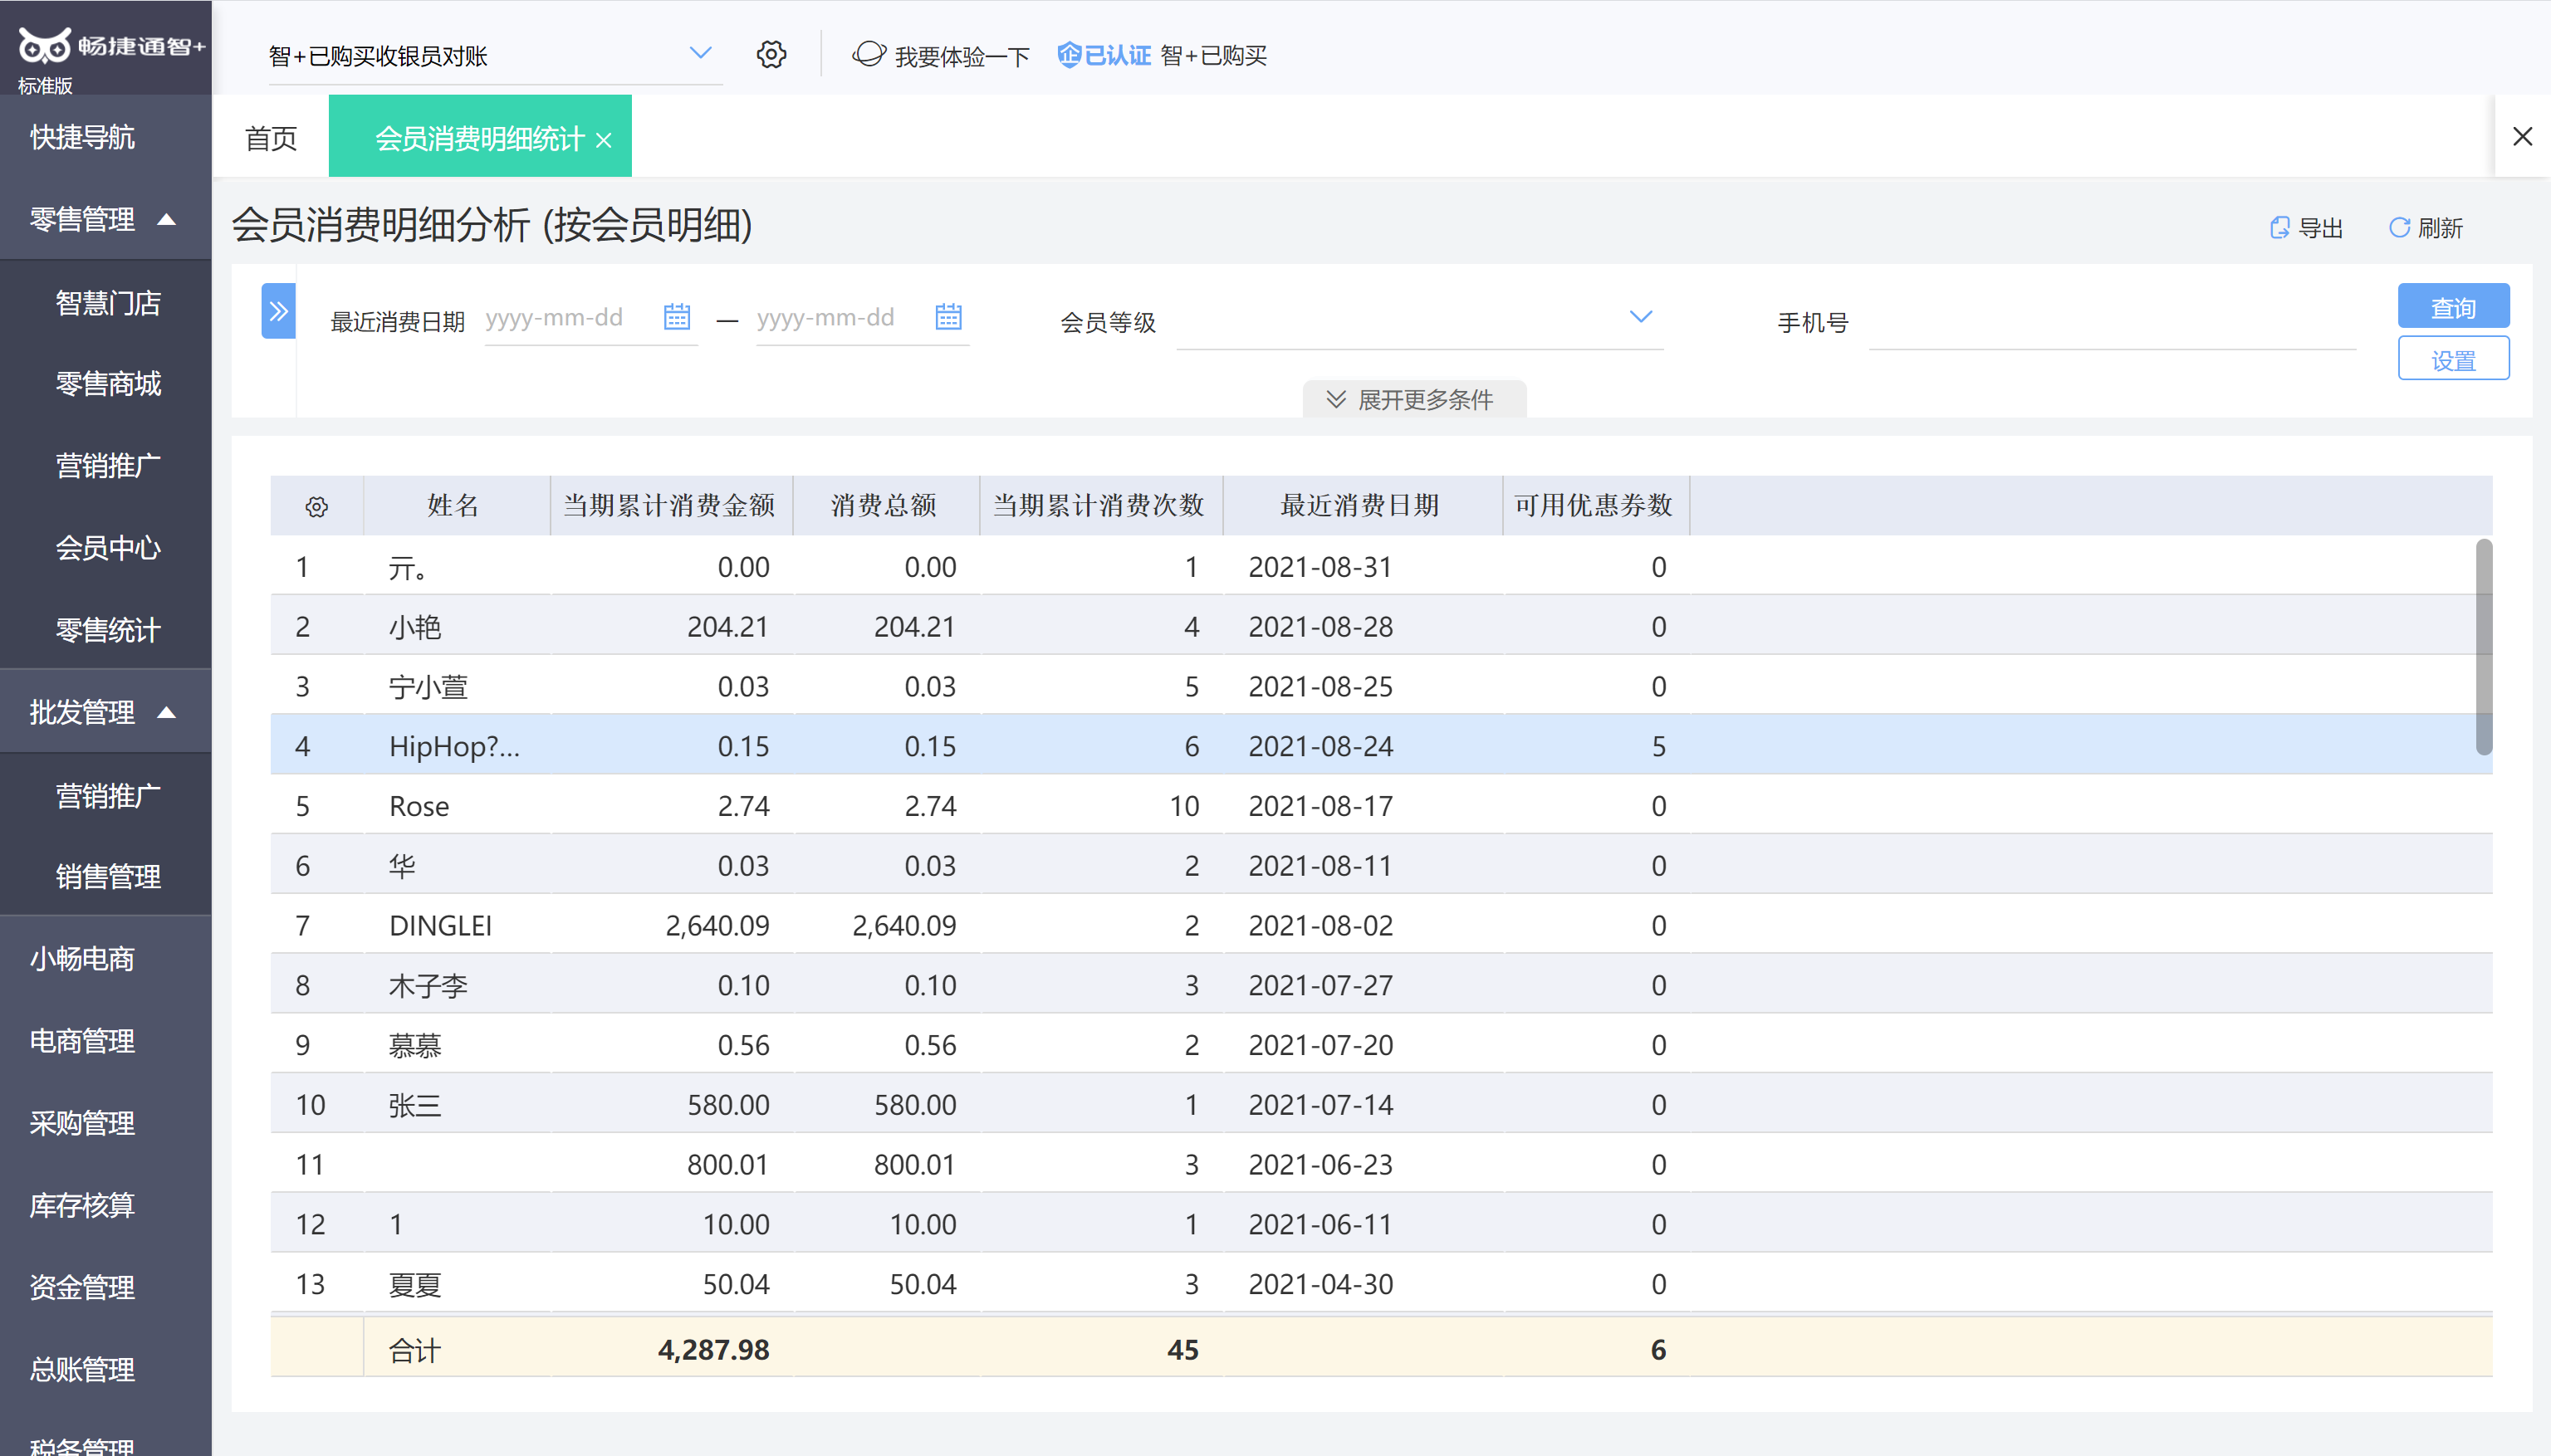
Task: Expand 展开更多条件 filter section
Action: (1413, 399)
